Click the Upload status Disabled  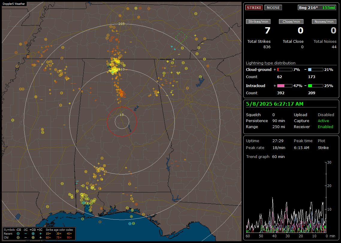(x=326, y=115)
